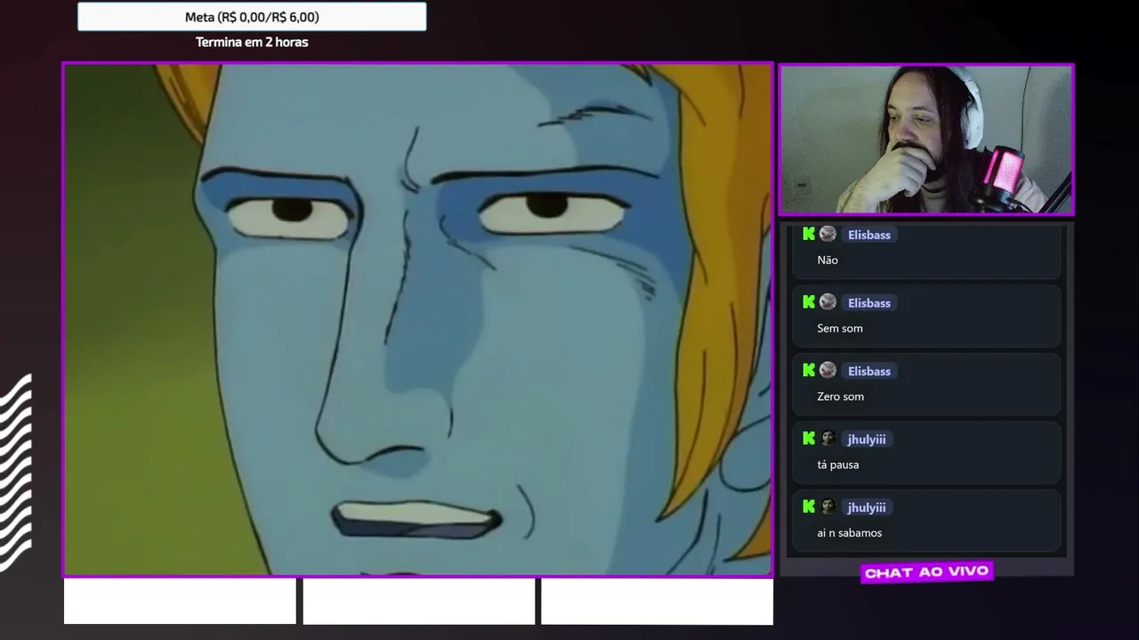
Task: Open jhulyiii's avatar on the "ai n sabamos" message
Action: [x=828, y=507]
